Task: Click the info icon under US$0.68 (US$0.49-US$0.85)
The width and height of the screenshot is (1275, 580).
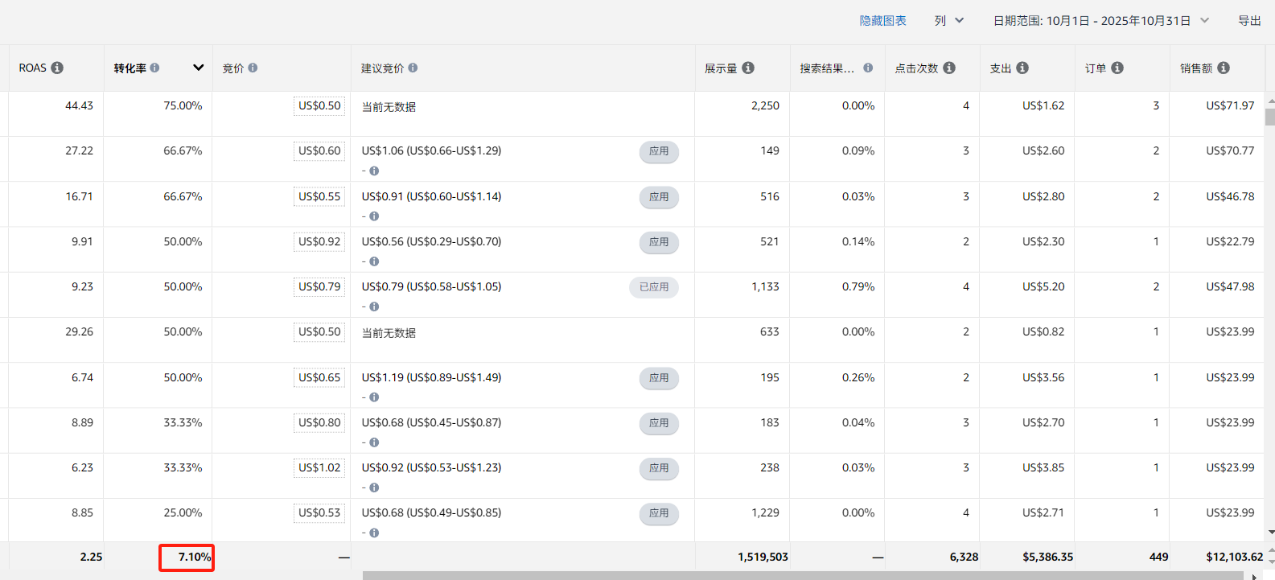Action: (374, 533)
